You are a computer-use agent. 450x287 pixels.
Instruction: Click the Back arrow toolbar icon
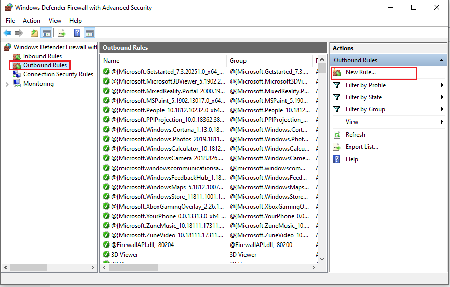pos(7,33)
